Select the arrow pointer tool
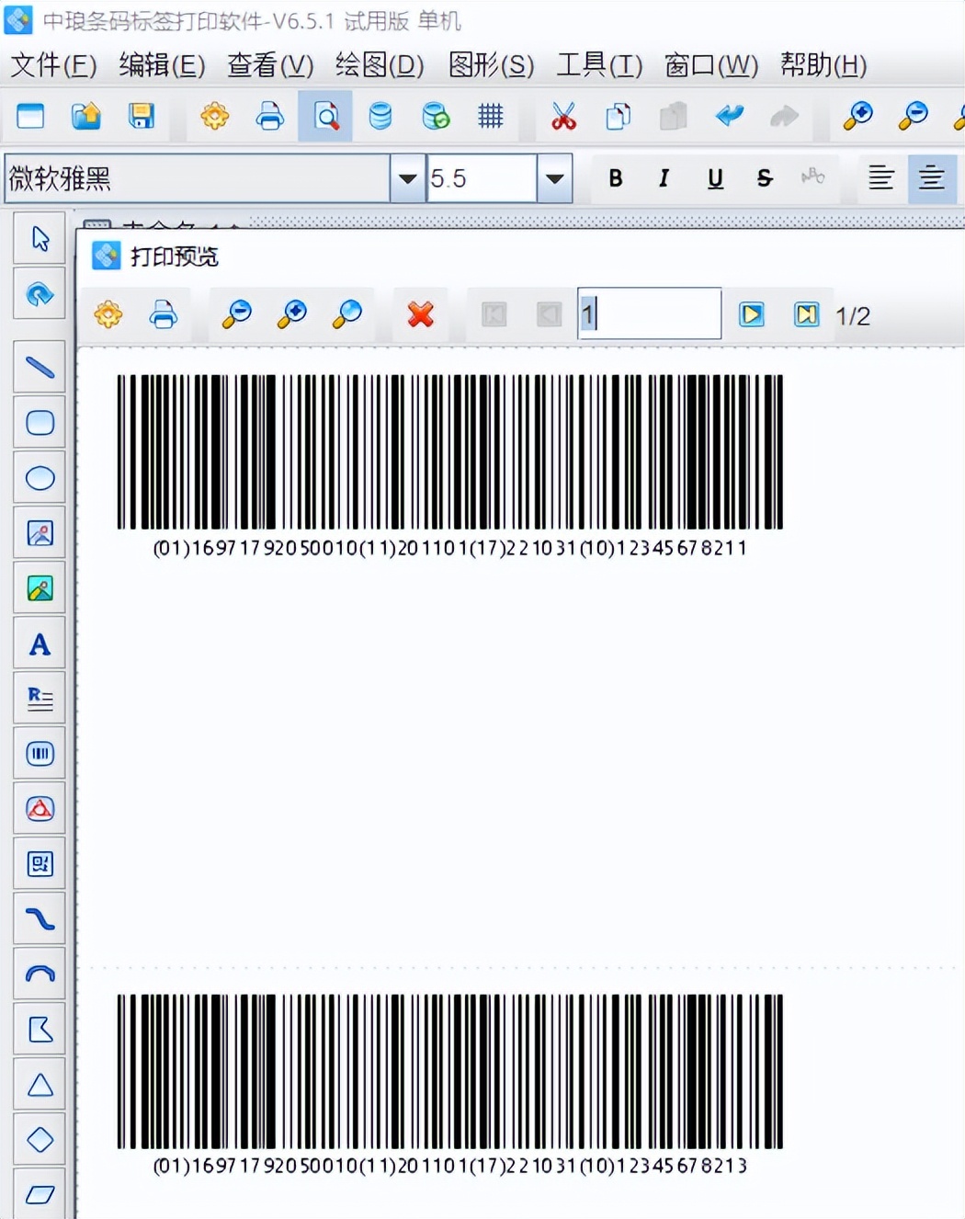The image size is (965, 1219). click(x=40, y=238)
